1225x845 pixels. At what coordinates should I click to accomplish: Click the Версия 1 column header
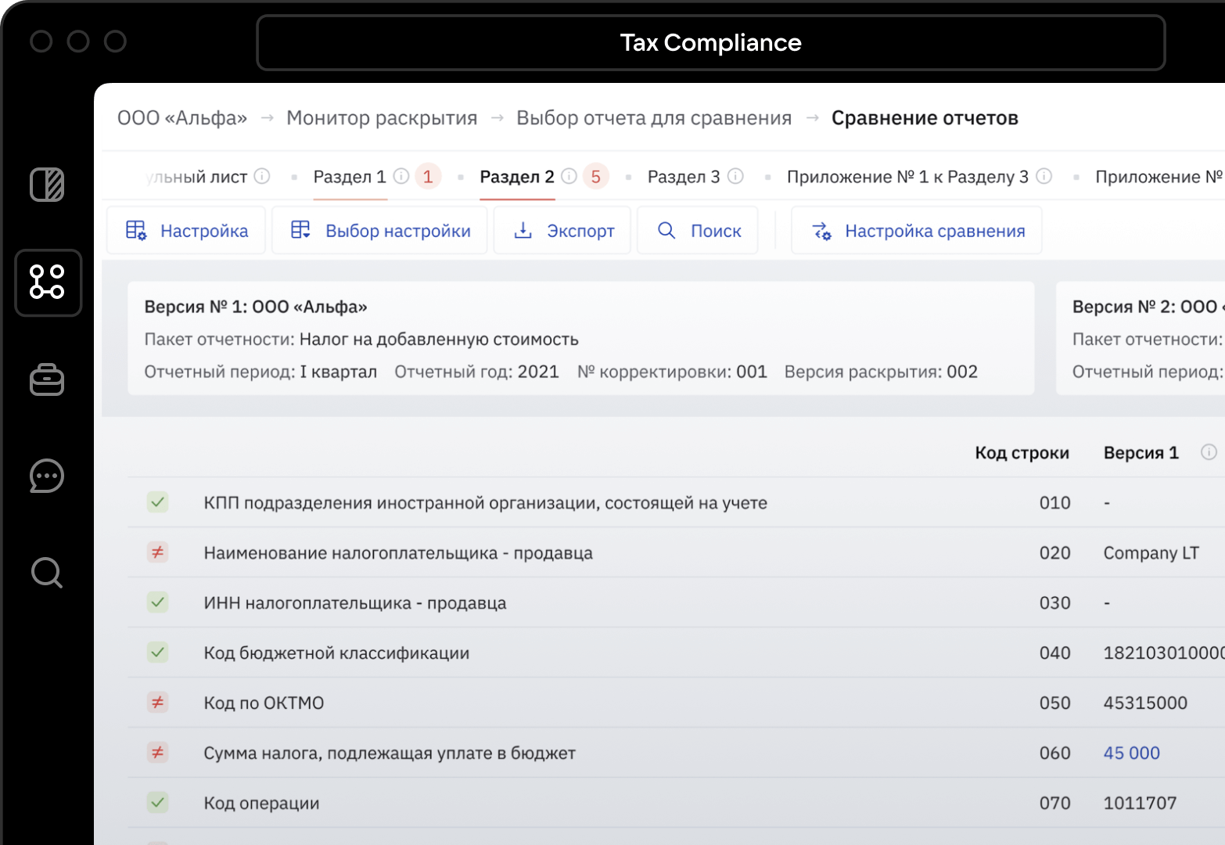tap(1141, 453)
